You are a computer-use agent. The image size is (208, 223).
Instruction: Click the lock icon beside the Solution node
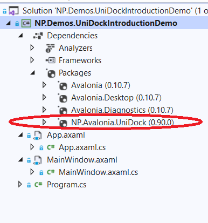pyautogui.click(x=4, y=11)
